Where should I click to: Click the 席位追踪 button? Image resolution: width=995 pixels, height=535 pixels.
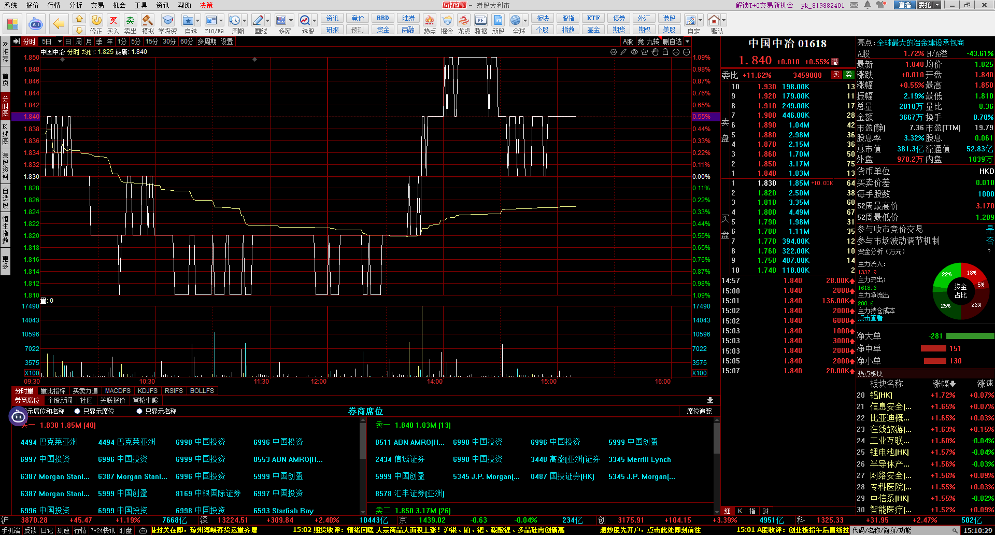coord(699,411)
